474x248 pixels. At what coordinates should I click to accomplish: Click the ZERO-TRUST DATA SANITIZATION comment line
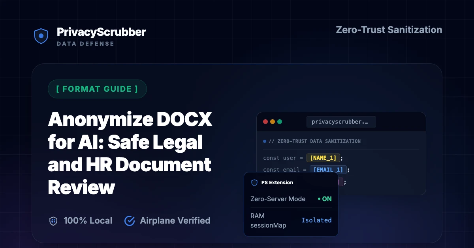coord(314,141)
